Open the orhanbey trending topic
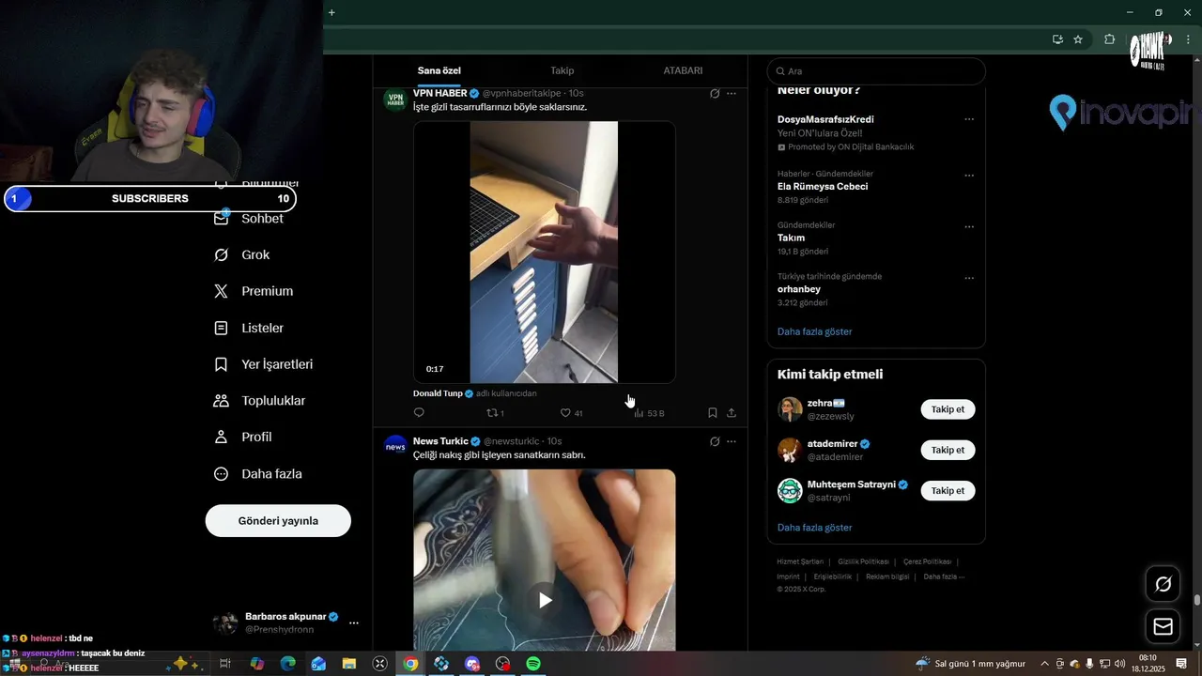Viewport: 1202px width, 676px height. [x=799, y=289]
